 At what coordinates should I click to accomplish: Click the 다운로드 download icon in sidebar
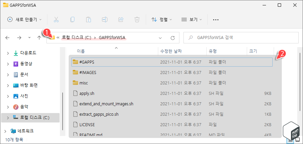coord(15,53)
